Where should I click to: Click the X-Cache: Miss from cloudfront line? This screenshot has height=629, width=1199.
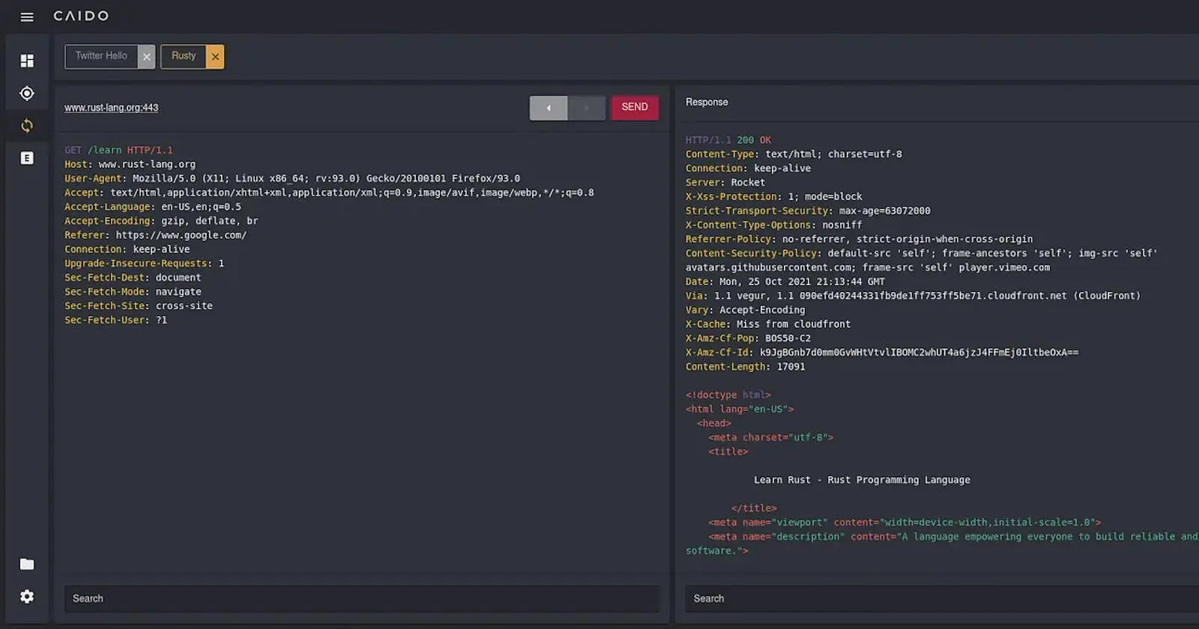coord(768,326)
